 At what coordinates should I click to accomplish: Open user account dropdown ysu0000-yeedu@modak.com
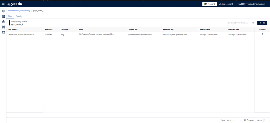(253, 4)
